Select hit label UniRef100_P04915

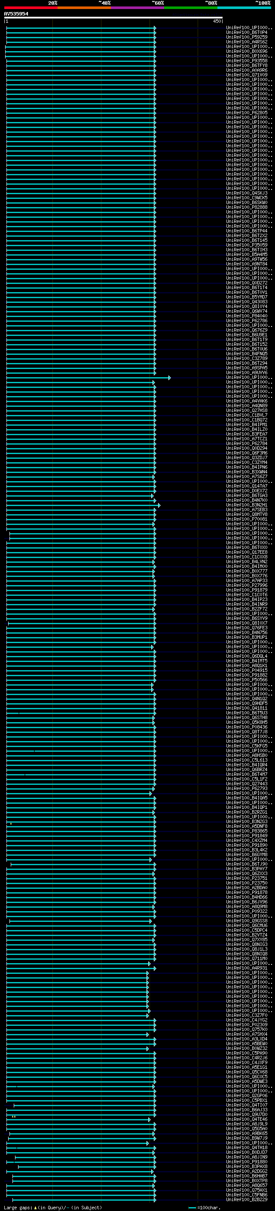pos(247,671)
